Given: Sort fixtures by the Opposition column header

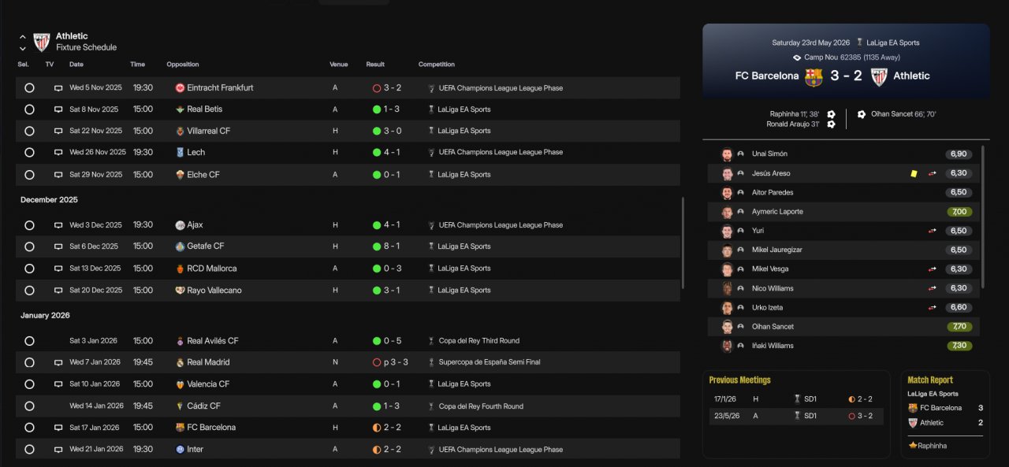Looking at the screenshot, I should [183, 65].
